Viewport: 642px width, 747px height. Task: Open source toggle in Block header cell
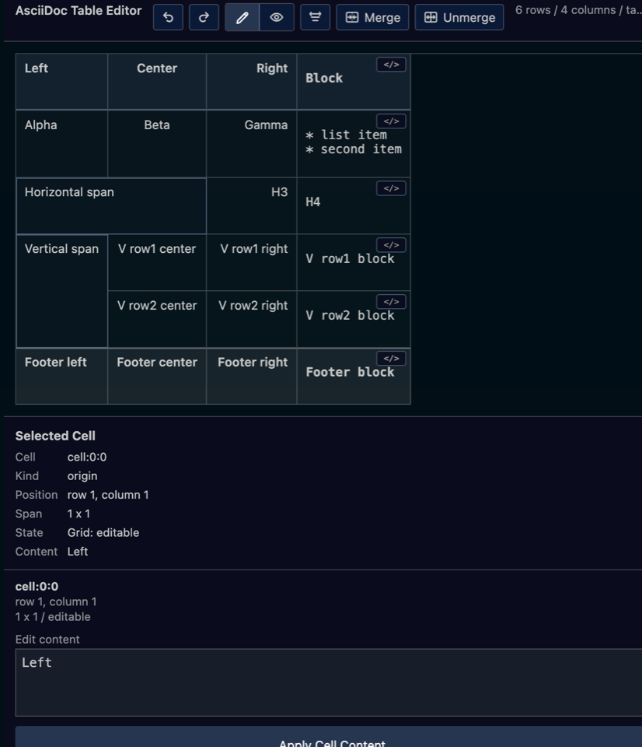tap(391, 65)
